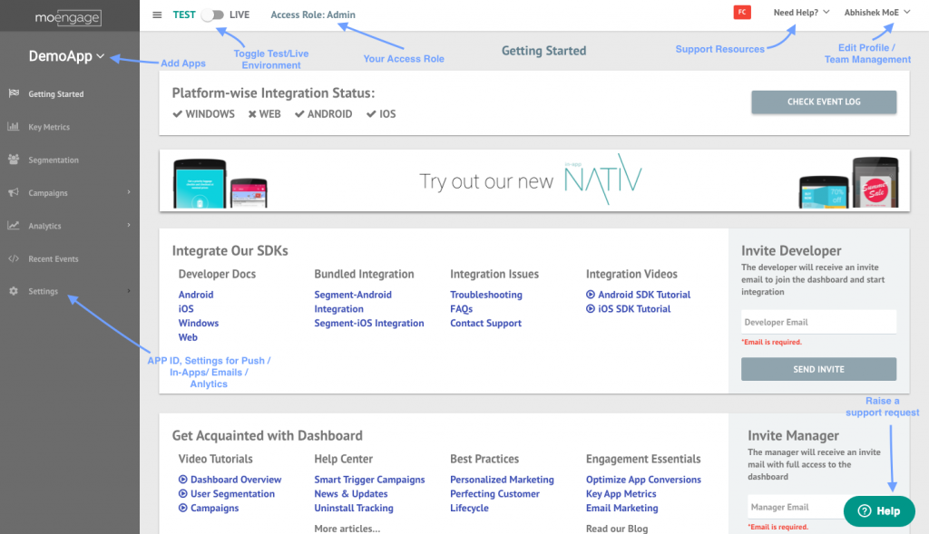The height and width of the screenshot is (534, 929).
Task: Select Recent Events in the sidebar
Action: (x=54, y=258)
